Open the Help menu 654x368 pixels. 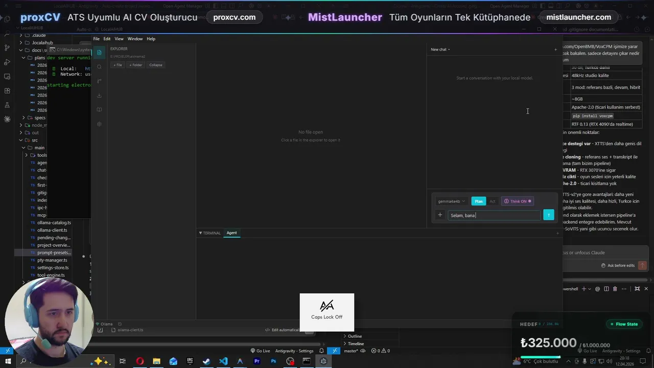(151, 39)
